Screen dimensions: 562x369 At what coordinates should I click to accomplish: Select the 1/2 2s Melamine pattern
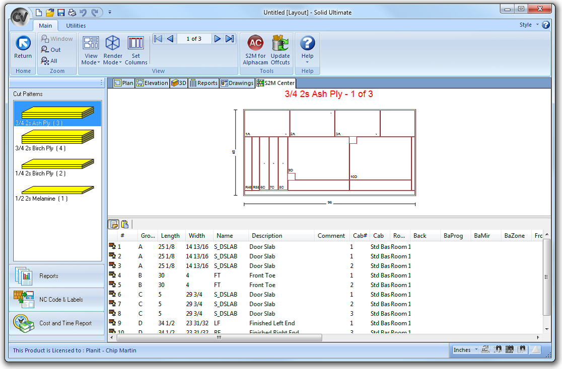click(57, 193)
